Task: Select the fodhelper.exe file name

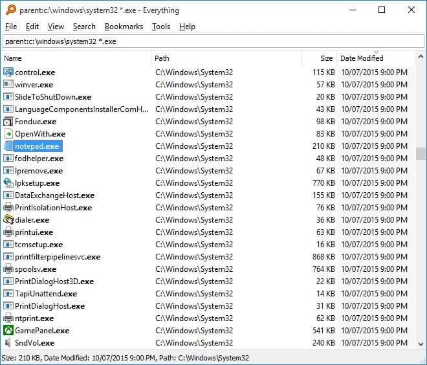Action: click(39, 159)
